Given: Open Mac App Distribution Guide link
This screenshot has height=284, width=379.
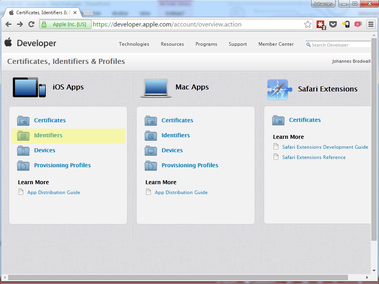Looking at the screenshot, I should pos(181,192).
